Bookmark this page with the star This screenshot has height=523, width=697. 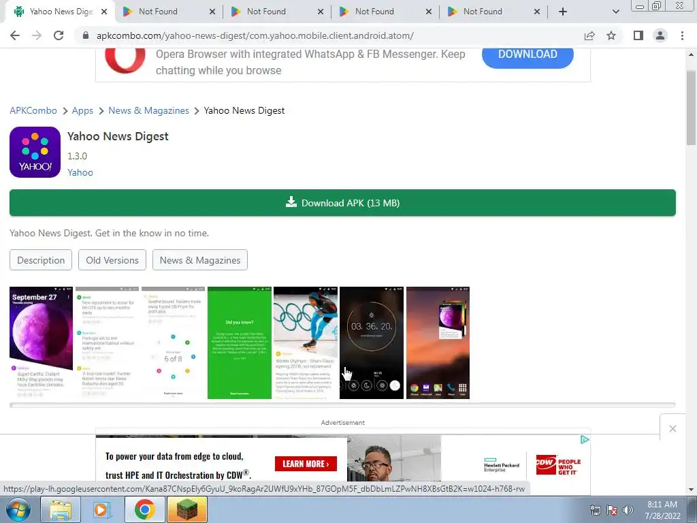coord(611,35)
